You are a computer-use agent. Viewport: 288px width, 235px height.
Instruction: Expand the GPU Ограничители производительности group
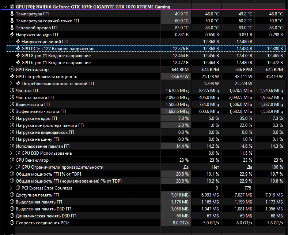pos(11,167)
